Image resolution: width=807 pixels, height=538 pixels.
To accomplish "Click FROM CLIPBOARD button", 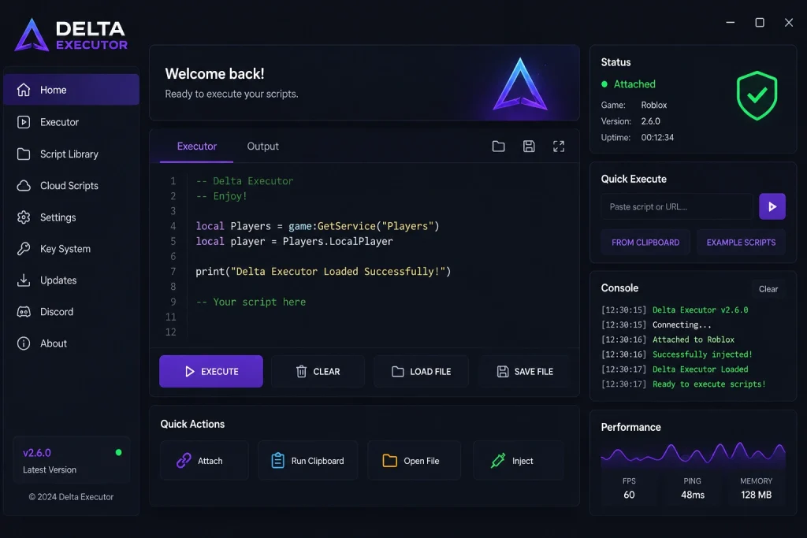I will (645, 243).
